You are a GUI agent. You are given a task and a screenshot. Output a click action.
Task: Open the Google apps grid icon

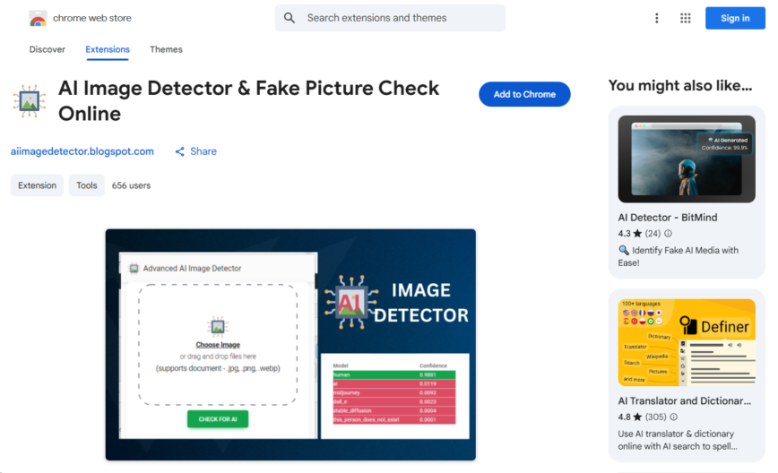pos(685,18)
